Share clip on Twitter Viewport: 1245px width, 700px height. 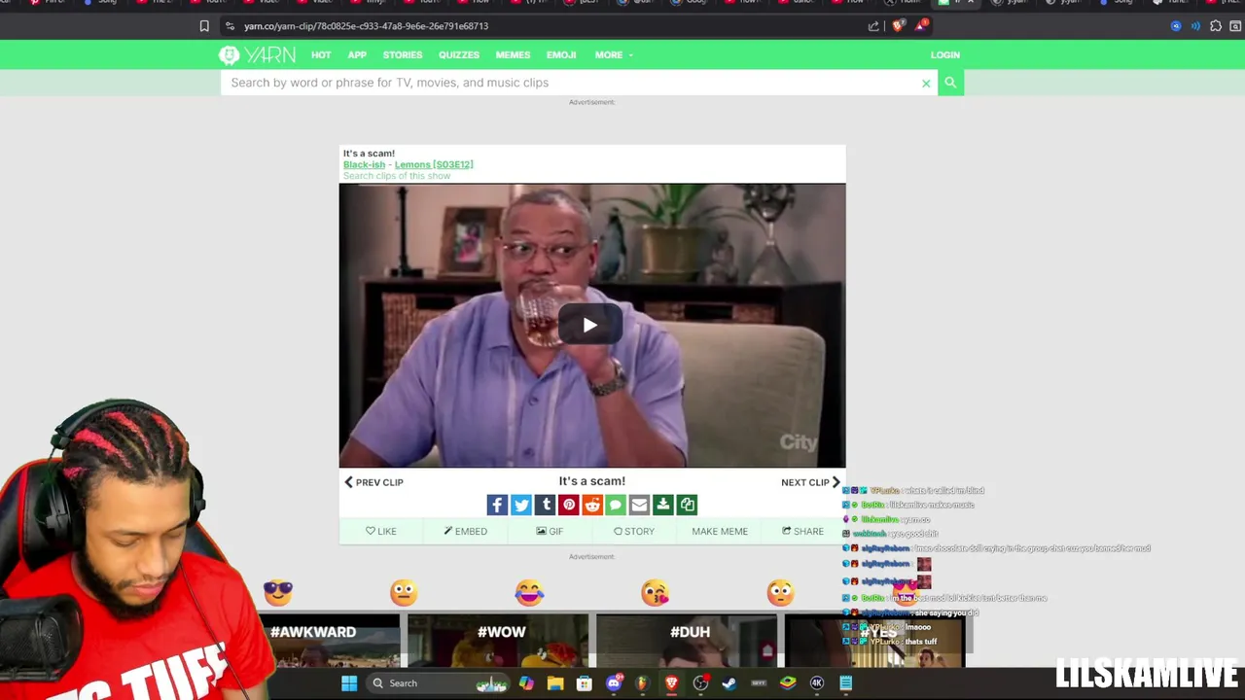point(521,505)
